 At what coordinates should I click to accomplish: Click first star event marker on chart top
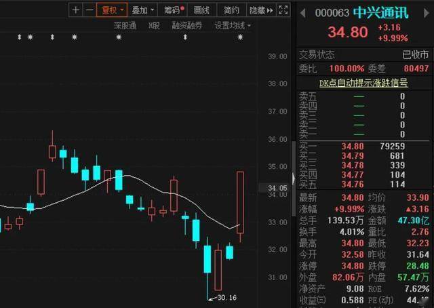30,37
